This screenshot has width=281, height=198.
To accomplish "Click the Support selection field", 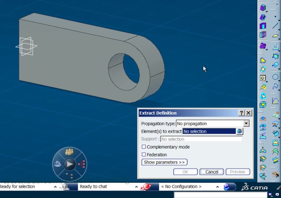I will tap(201, 139).
